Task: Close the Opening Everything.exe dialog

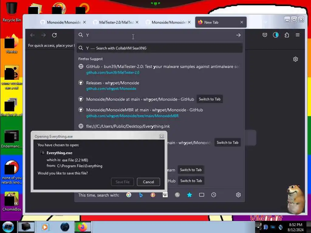Action: coord(162,136)
